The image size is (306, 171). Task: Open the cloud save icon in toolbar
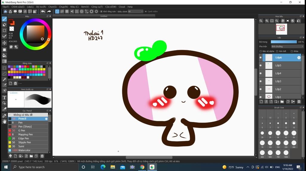[x=5, y=12]
